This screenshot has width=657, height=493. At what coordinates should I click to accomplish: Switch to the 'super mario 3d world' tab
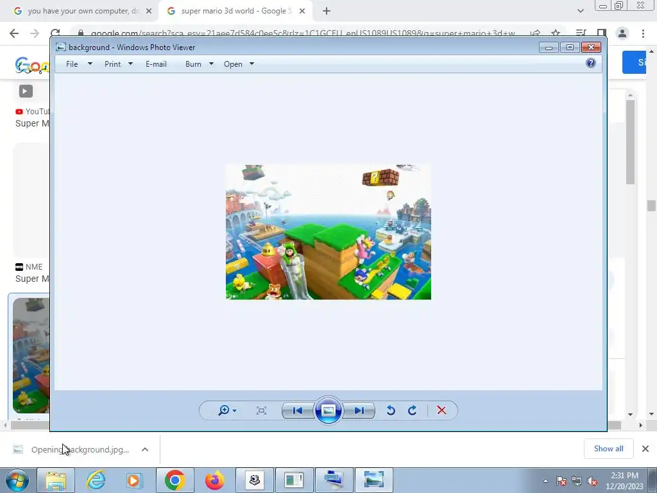(x=236, y=11)
